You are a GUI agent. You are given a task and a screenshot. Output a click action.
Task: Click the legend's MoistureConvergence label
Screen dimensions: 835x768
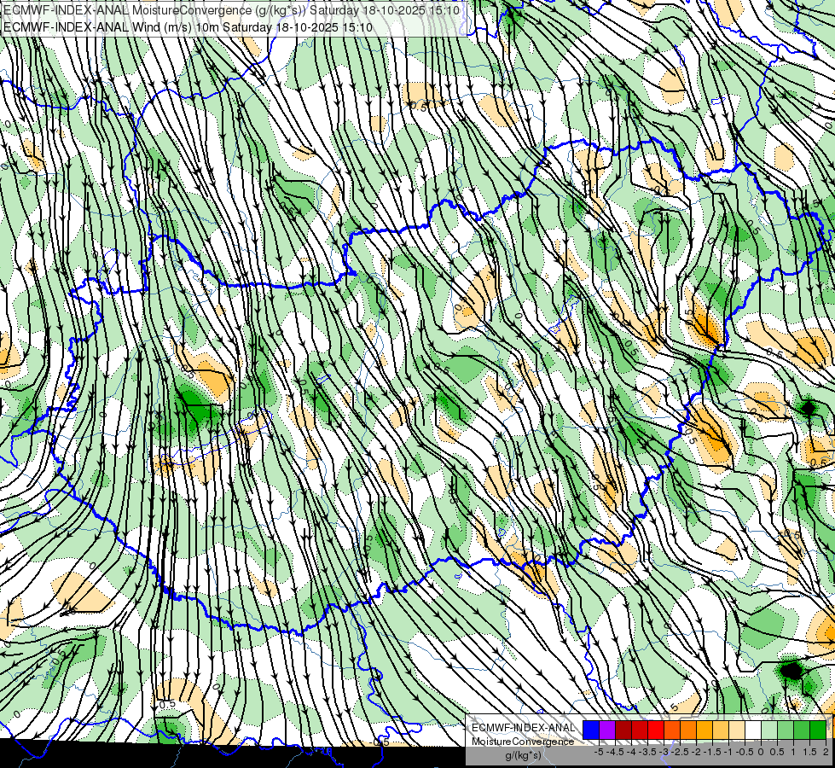pyautogui.click(x=523, y=742)
